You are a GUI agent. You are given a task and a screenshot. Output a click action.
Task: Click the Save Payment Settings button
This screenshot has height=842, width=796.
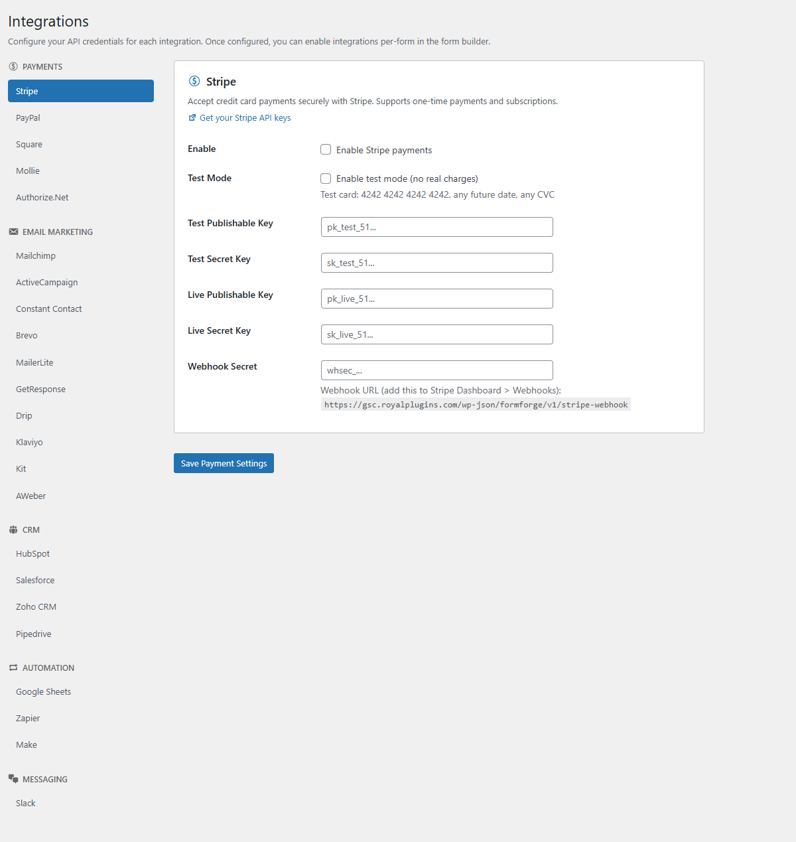coord(223,463)
